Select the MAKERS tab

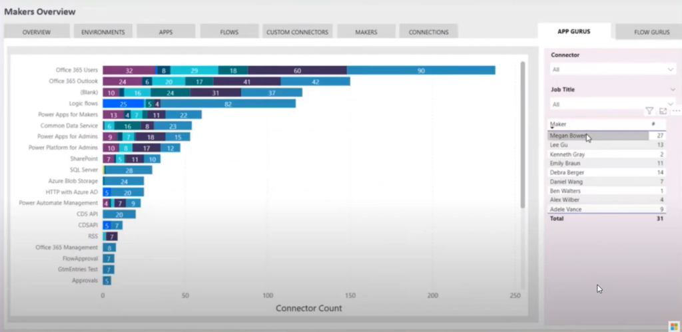pos(366,32)
